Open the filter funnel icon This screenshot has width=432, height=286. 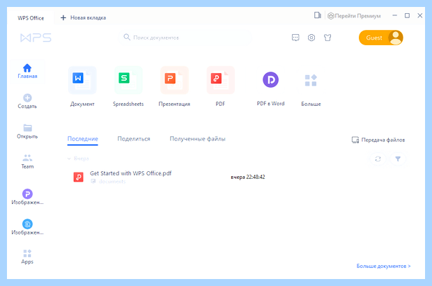point(398,159)
